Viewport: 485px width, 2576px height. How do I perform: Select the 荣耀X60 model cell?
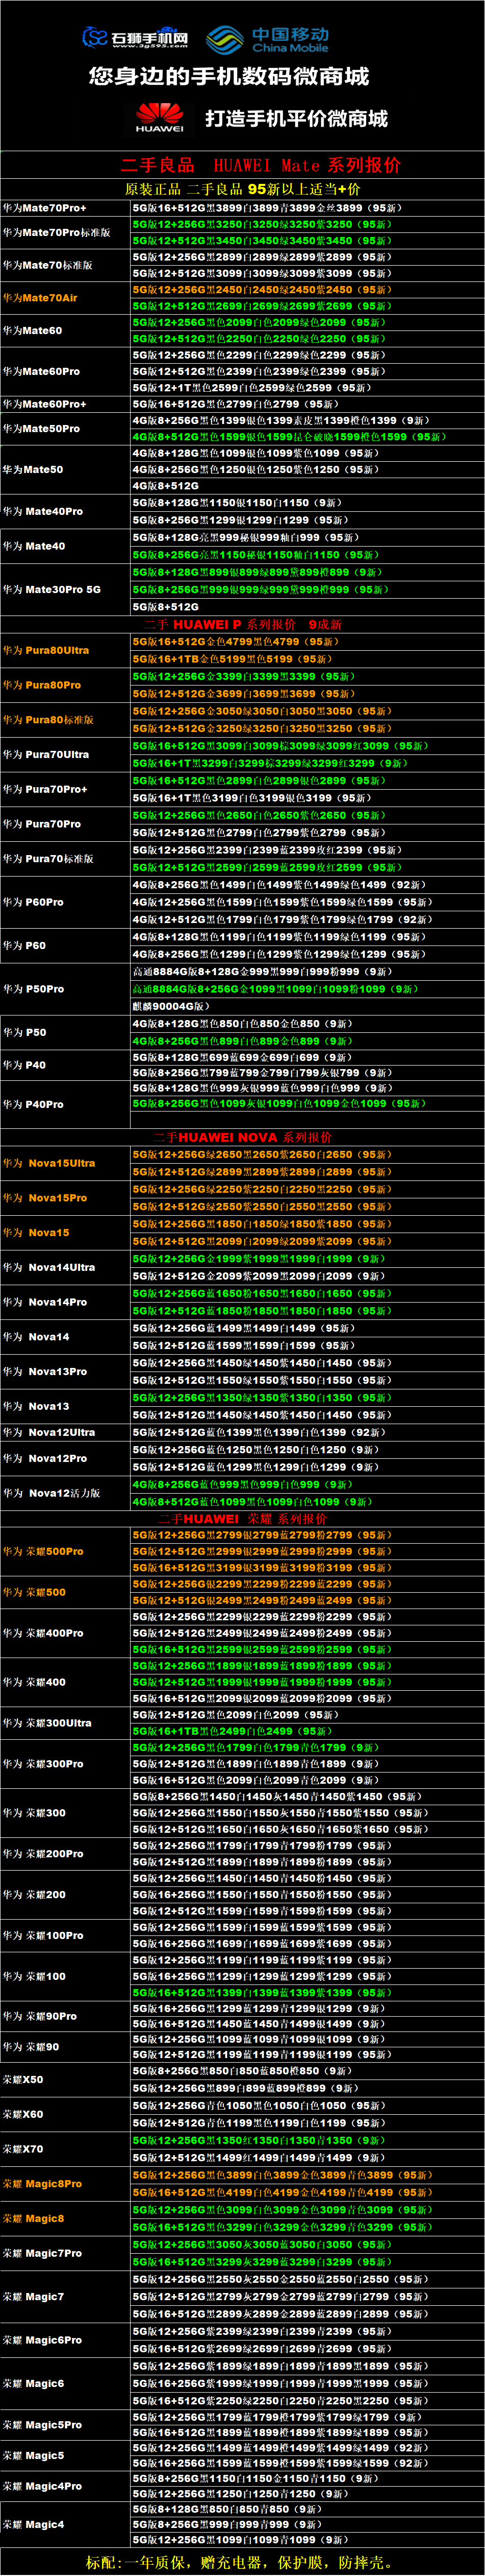[66, 2114]
